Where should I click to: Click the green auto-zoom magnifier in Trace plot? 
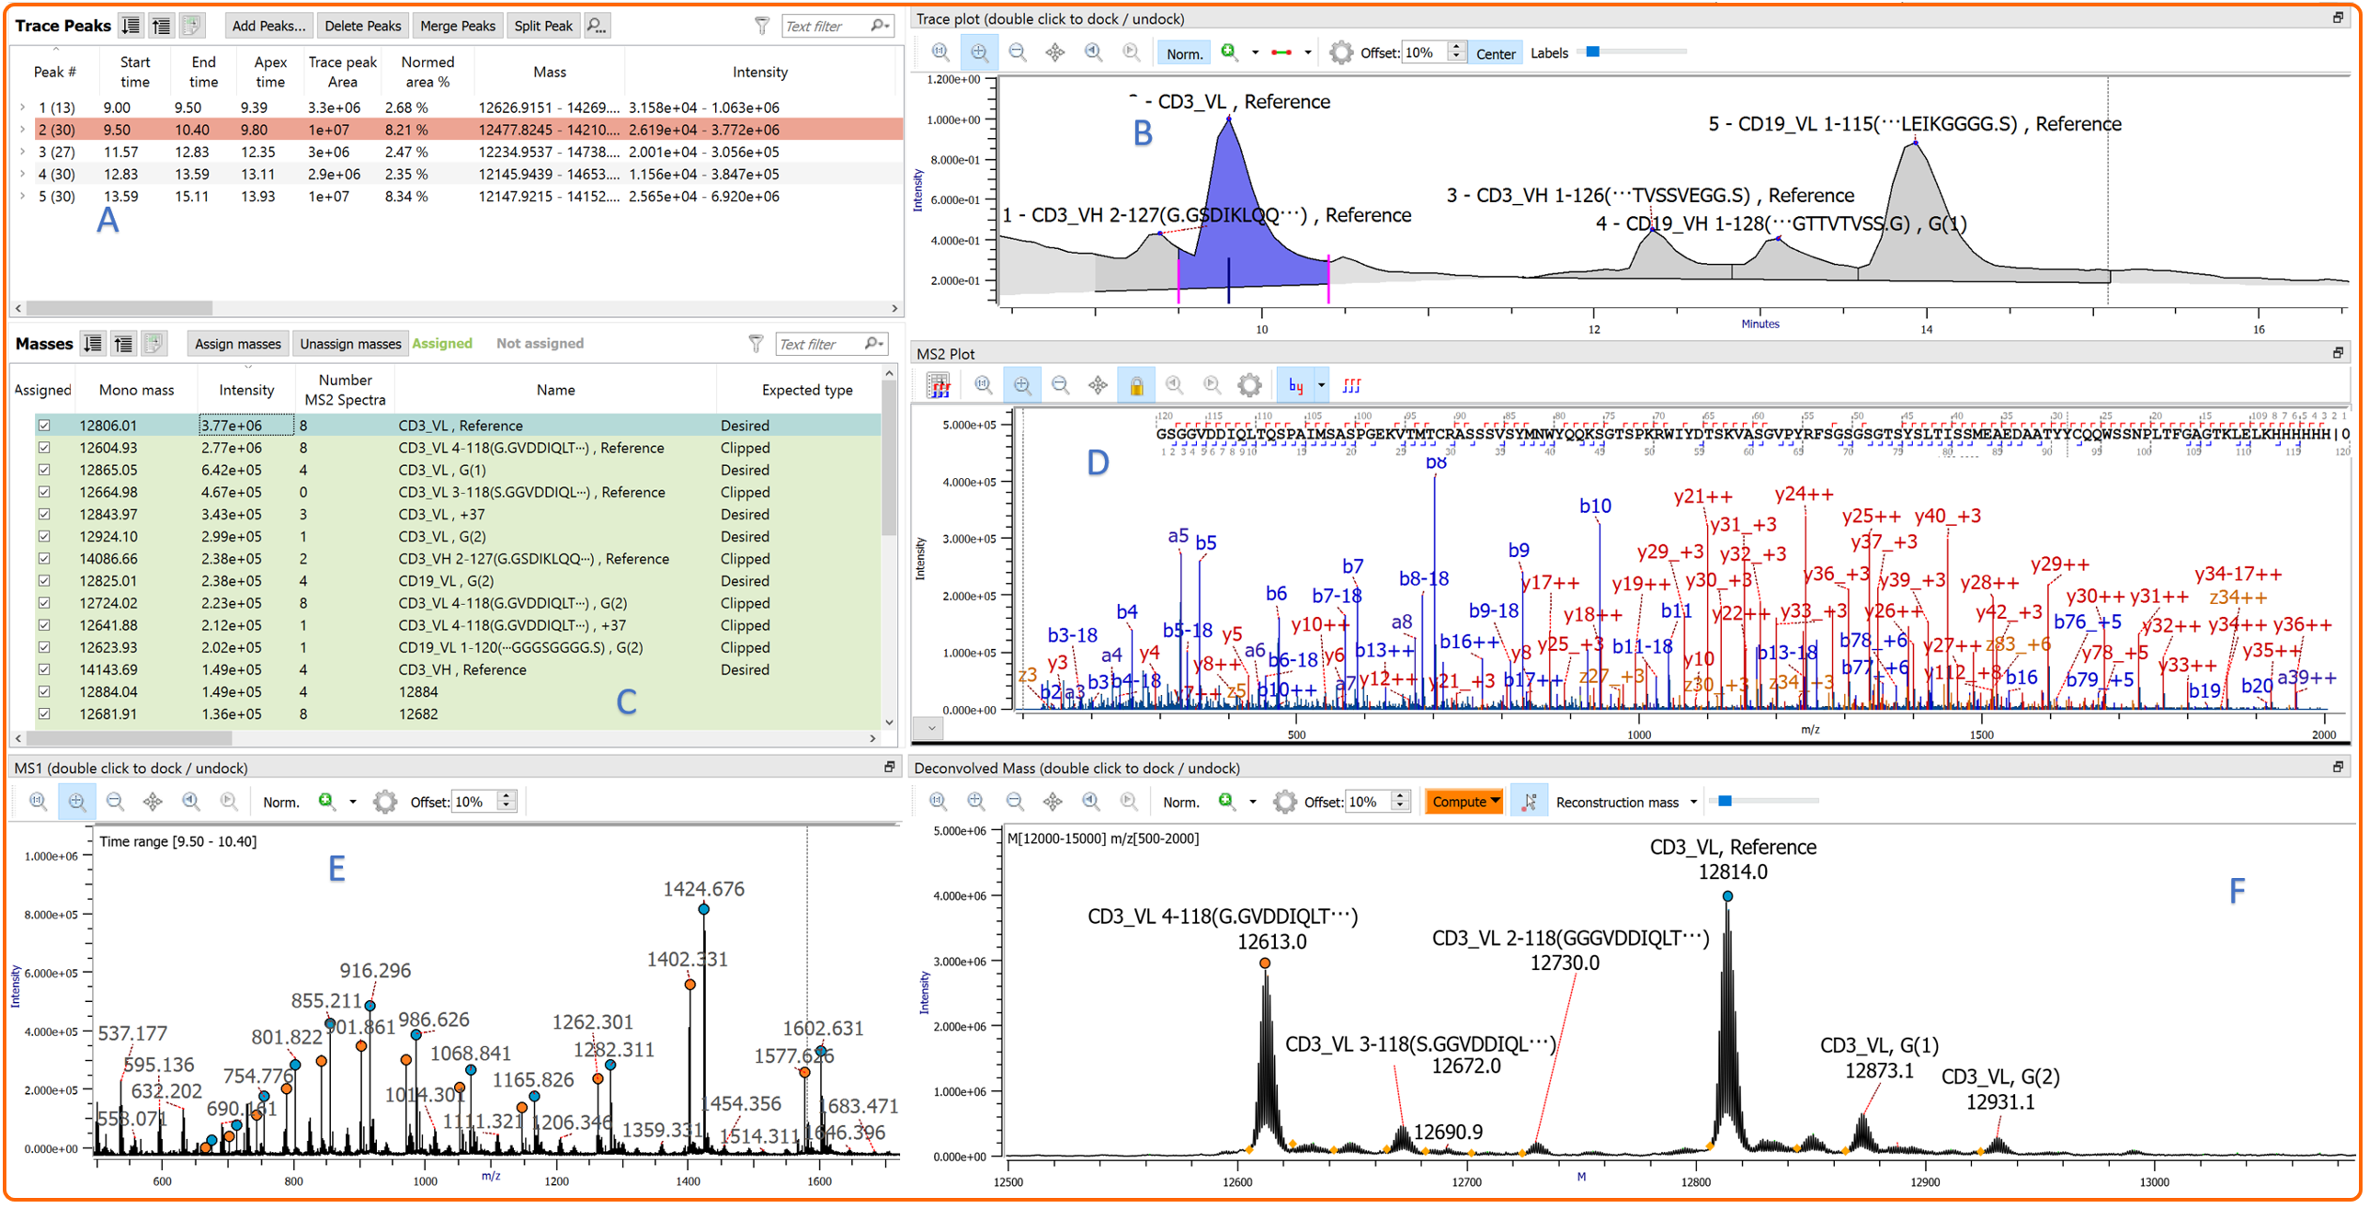(1229, 51)
